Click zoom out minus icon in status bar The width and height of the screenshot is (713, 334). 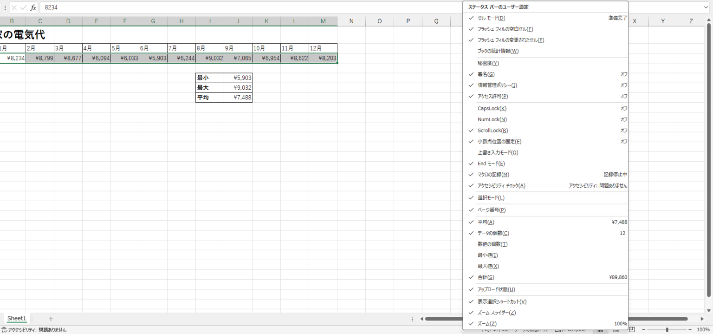point(644,330)
